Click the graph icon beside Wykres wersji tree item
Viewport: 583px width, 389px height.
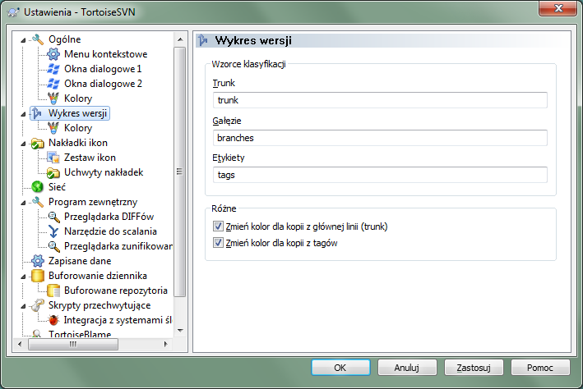37,113
